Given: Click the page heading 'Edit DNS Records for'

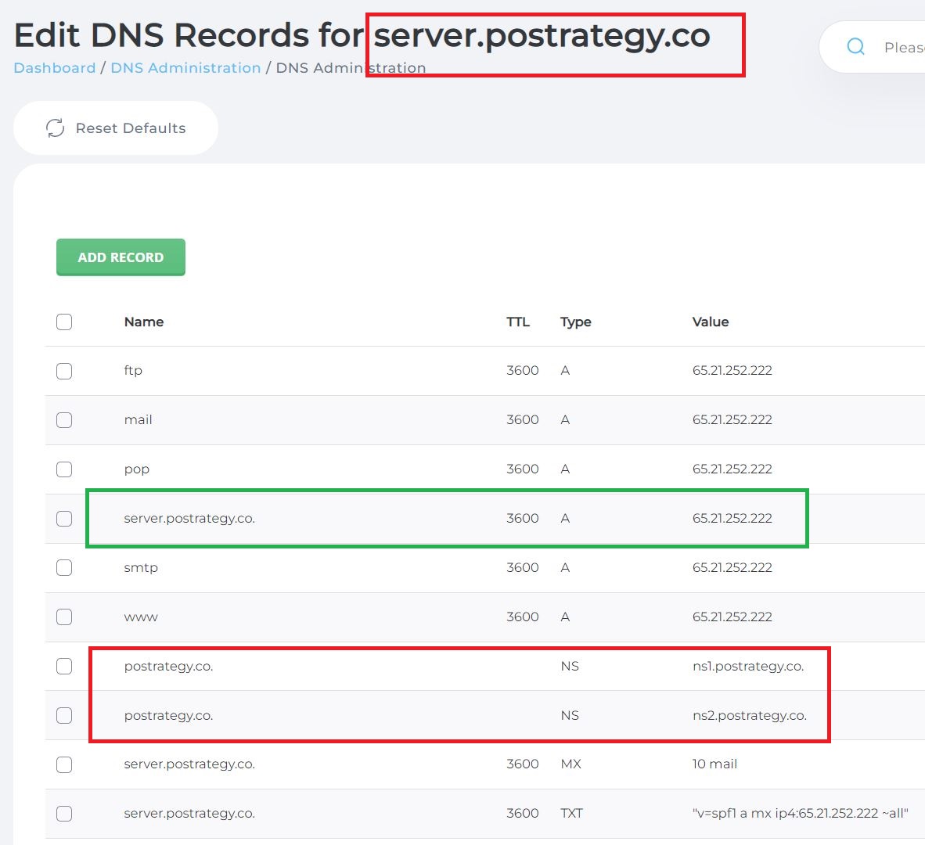Looking at the screenshot, I should click(x=189, y=35).
